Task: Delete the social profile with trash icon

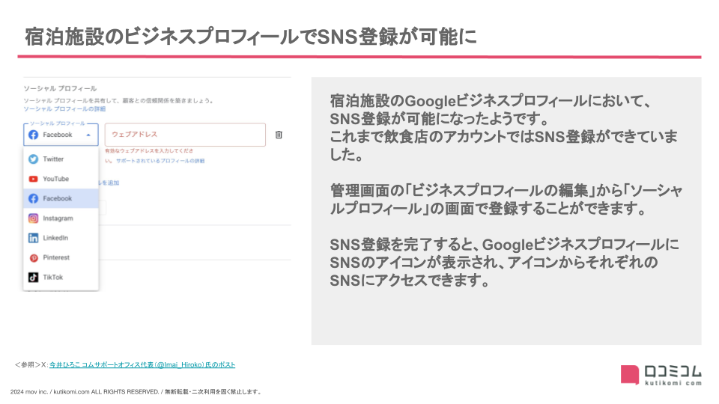Action: (x=279, y=135)
